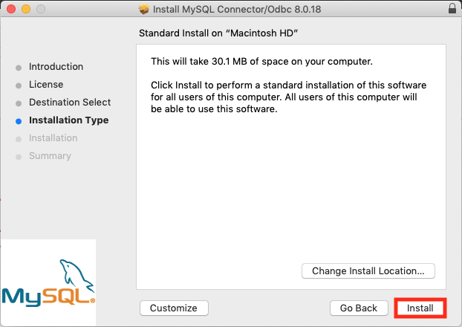Select the License step label
The image size is (462, 327).
pyautogui.click(x=46, y=85)
